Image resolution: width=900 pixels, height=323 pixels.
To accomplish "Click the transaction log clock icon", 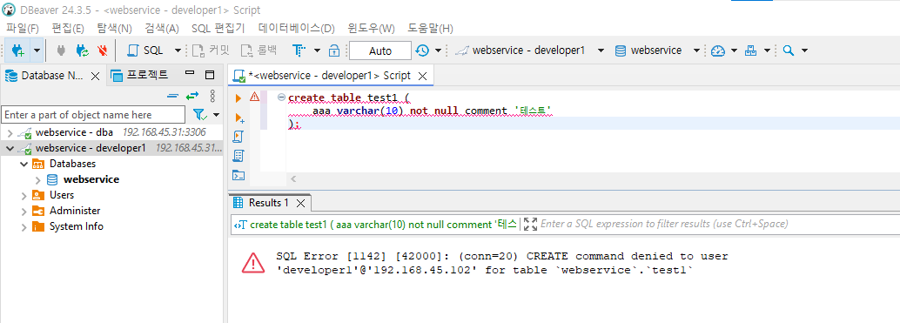I will click(422, 50).
